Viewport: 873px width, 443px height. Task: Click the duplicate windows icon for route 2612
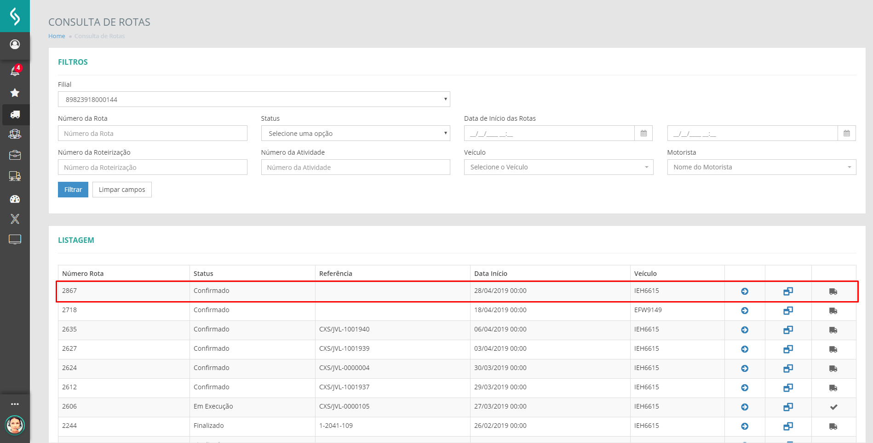point(788,388)
